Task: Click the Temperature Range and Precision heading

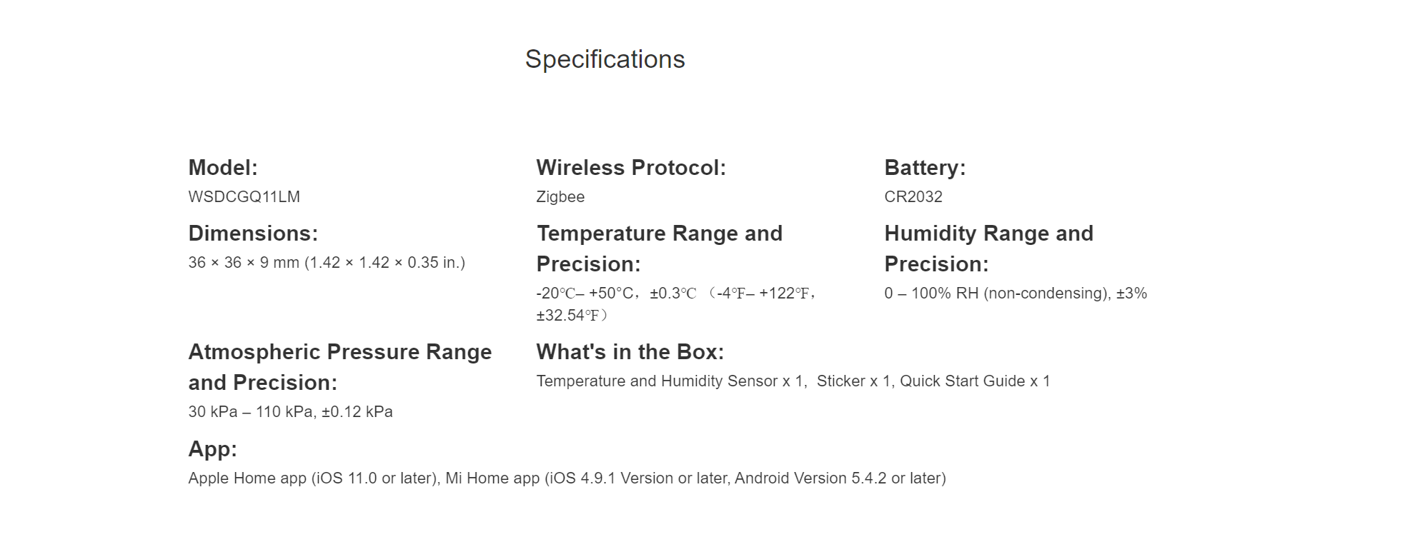Action: 659,249
